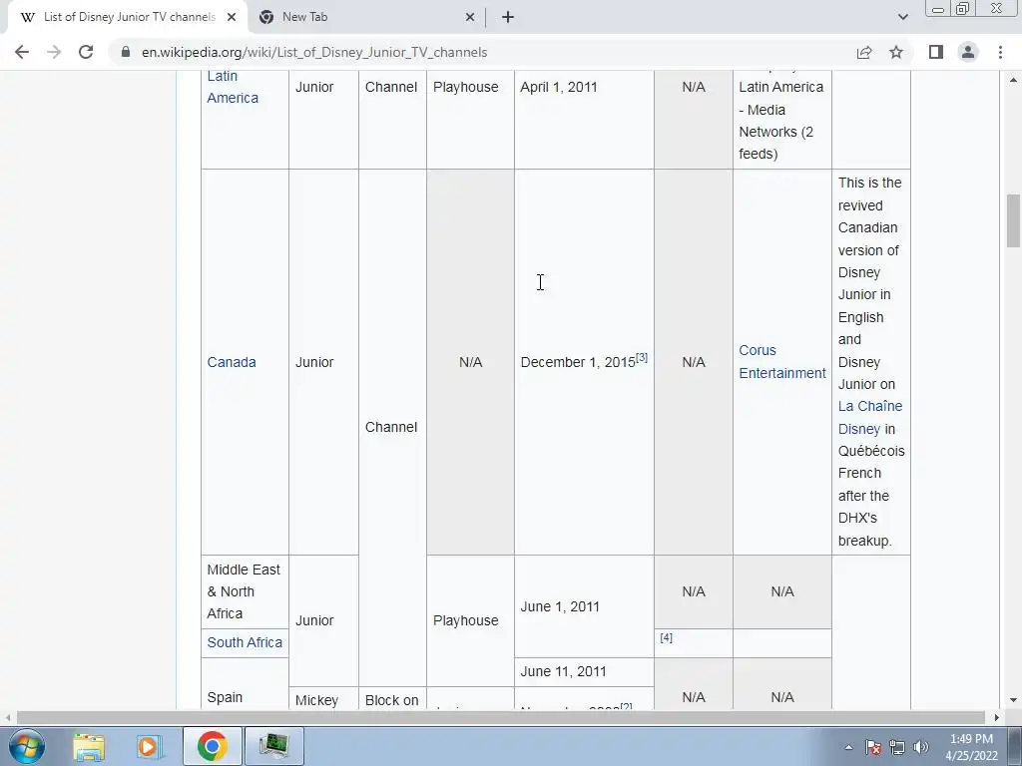The width and height of the screenshot is (1022, 766).
Task: Click the June 1, 2011 date
Action: click(560, 606)
